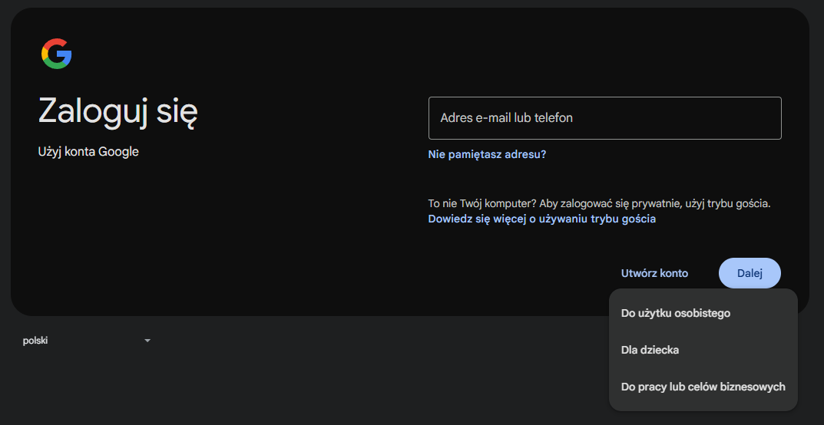Click the 'Użyj konta Google' subtitle
824x425 pixels.
tap(88, 152)
